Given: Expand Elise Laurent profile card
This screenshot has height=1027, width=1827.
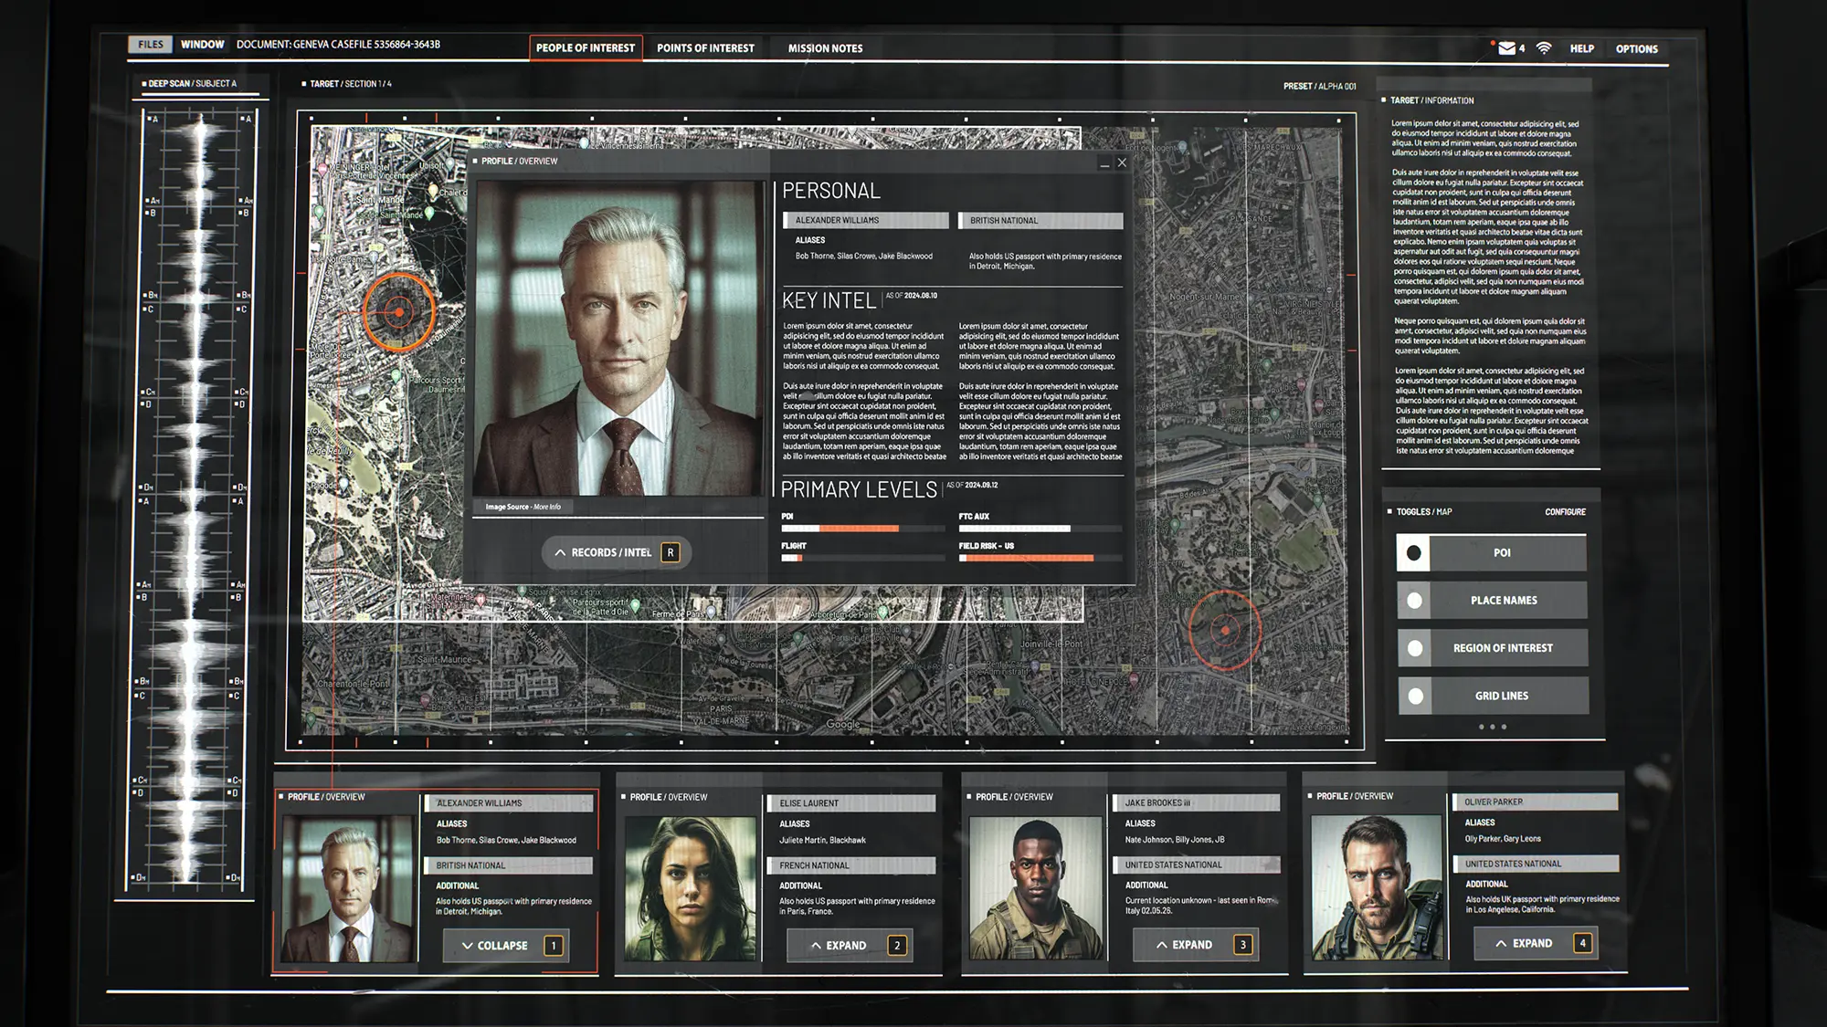Looking at the screenshot, I should click(x=850, y=946).
